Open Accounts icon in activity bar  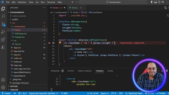3,80
